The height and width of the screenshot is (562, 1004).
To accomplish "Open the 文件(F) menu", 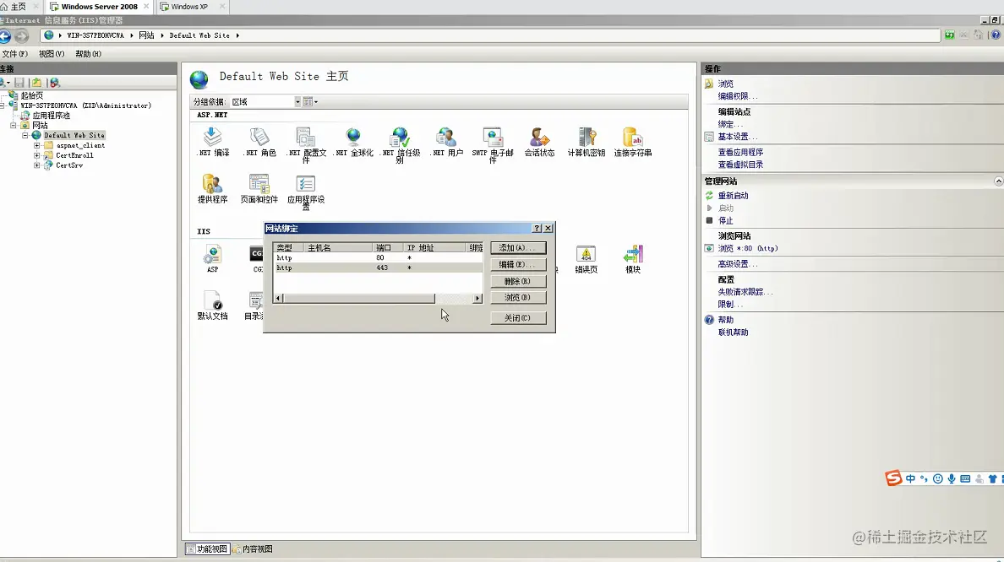I will [14, 54].
